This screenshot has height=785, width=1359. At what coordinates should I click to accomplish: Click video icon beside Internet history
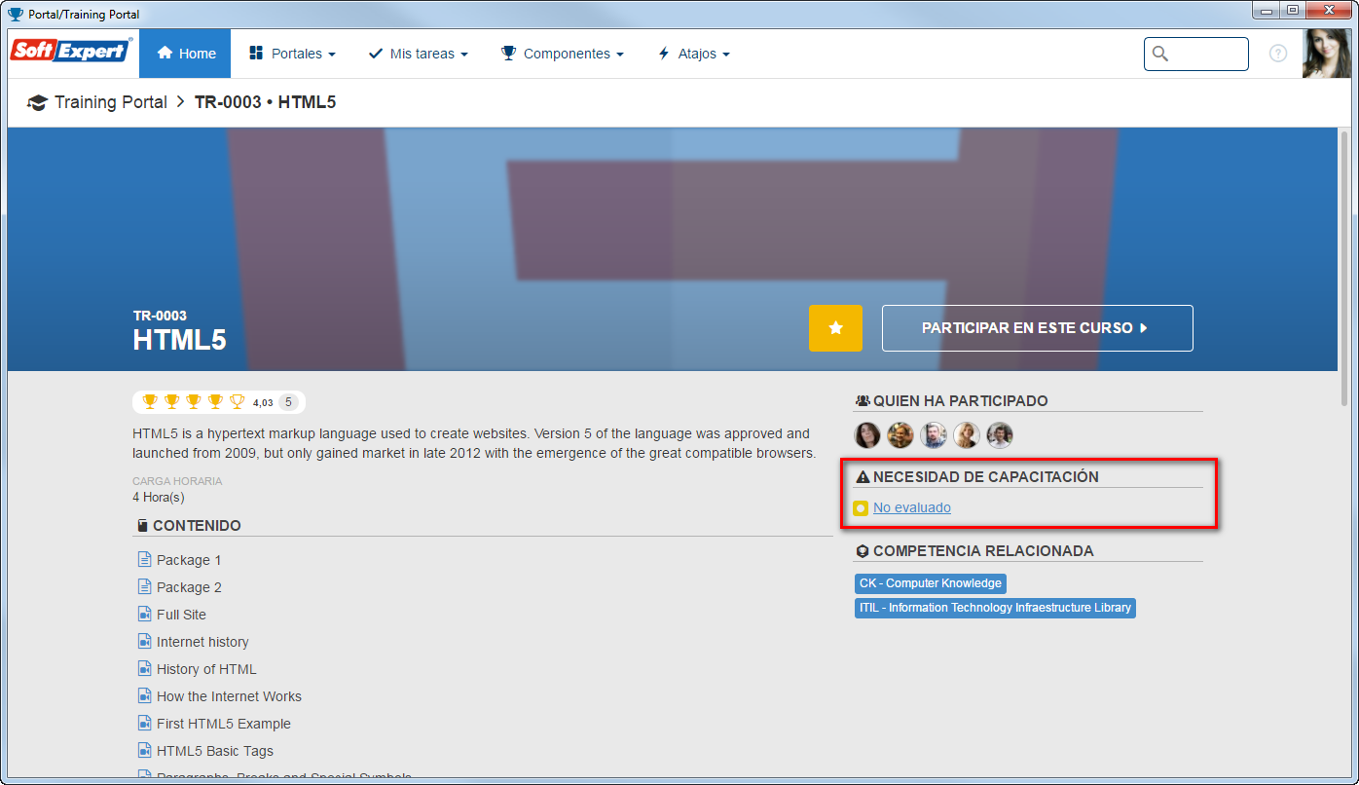coord(144,641)
